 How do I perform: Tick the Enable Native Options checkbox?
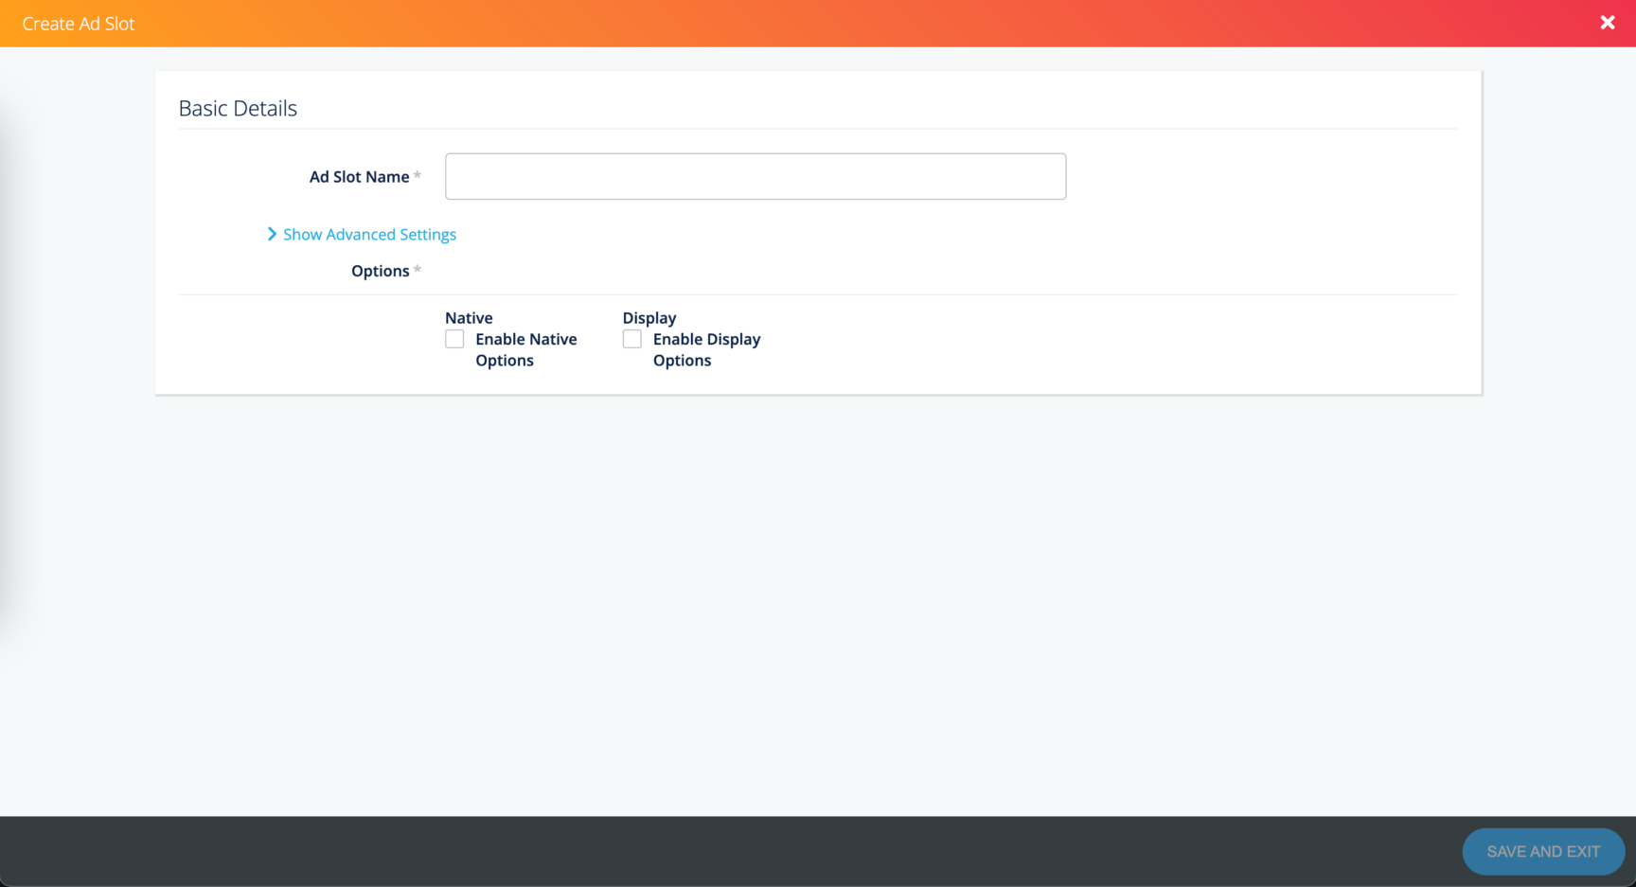click(454, 339)
